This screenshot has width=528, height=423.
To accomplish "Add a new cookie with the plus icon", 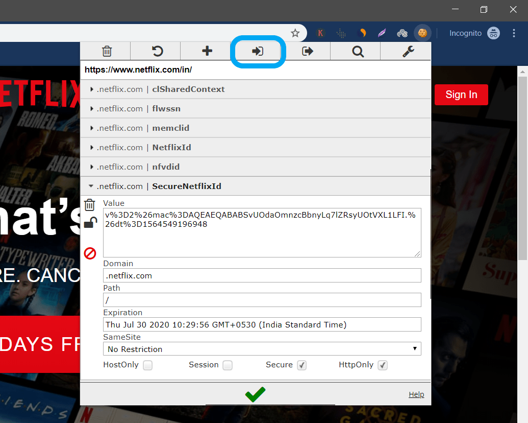I will 206,51.
